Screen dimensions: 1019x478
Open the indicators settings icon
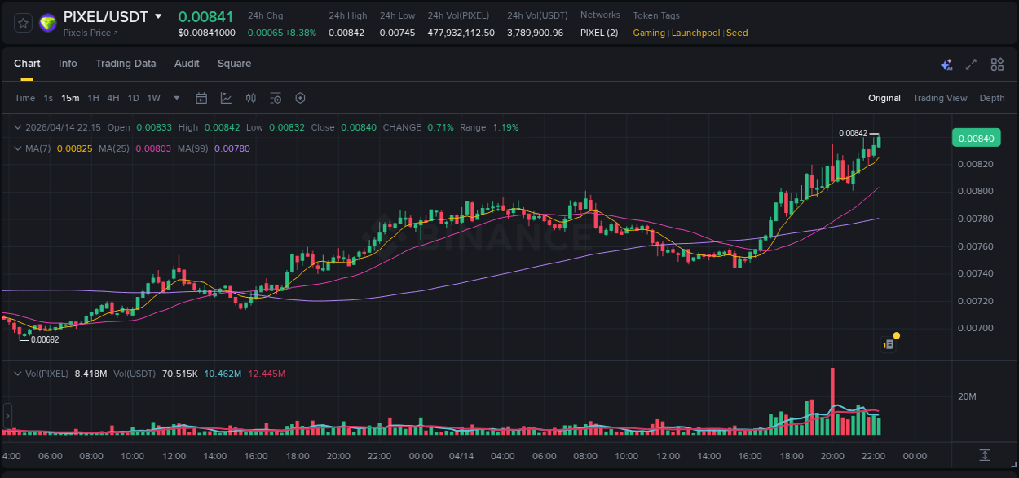coord(275,98)
